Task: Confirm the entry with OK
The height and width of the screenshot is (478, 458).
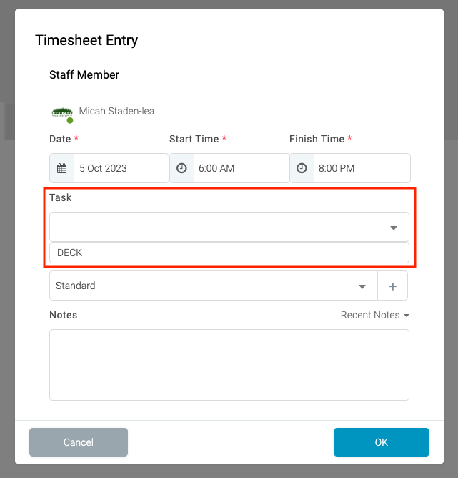Action: pyautogui.click(x=381, y=442)
